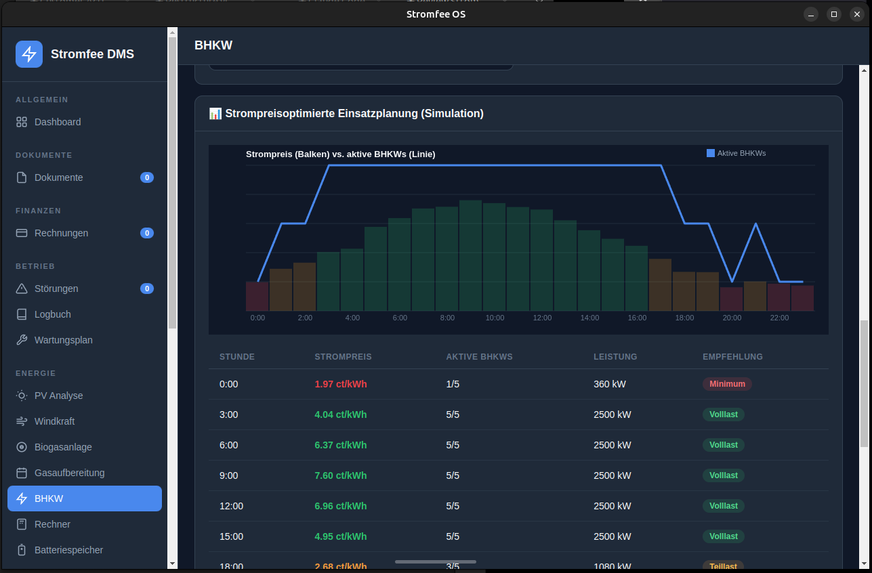Maximize the Stromfee OS window
872x573 pixels.
coord(834,14)
